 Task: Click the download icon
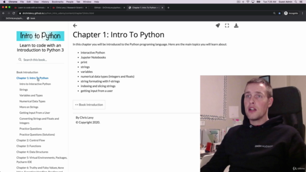click(236, 25)
